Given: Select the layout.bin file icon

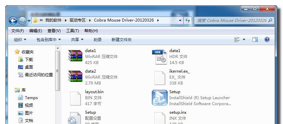Looking at the screenshot, I should coord(75,98).
